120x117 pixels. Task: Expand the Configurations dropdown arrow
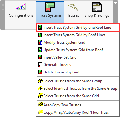pos(21,19)
